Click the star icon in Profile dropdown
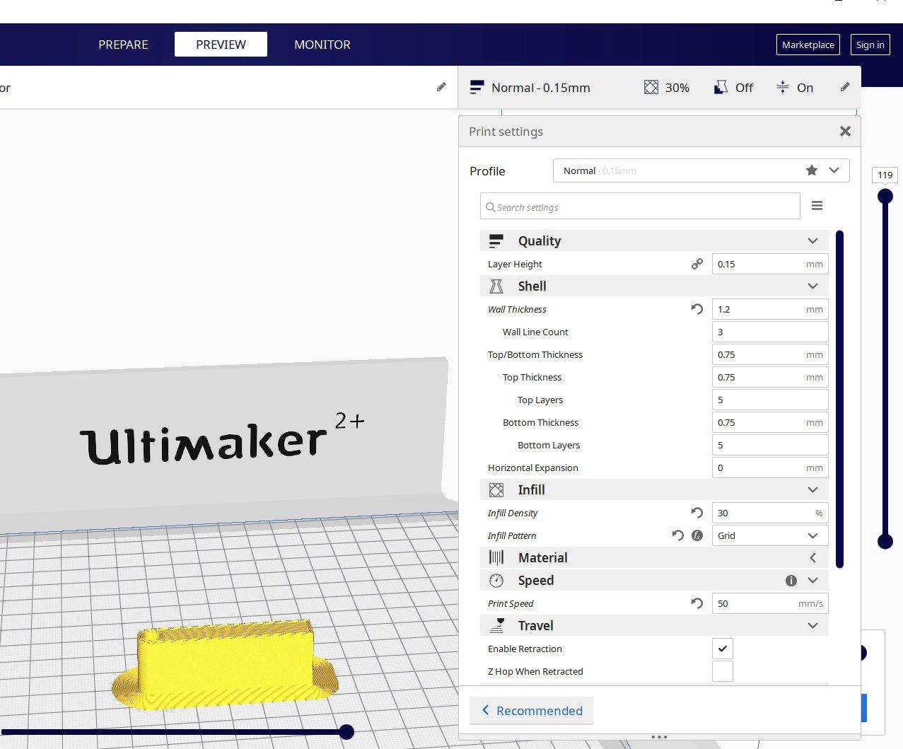The width and height of the screenshot is (903, 749). pyautogui.click(x=812, y=170)
